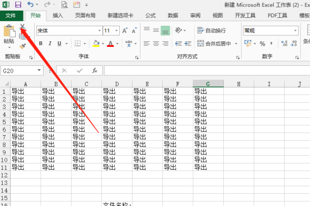Decrease cell indent
Image resolution: width=310 pixels, height=206 pixels.
[x=179, y=44]
